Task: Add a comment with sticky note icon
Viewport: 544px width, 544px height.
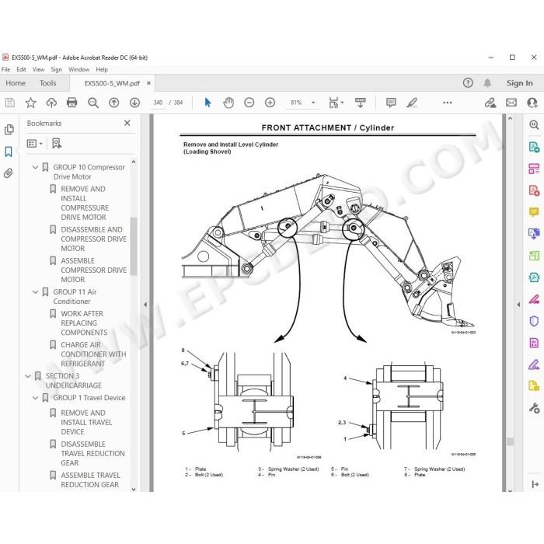Action: [391, 103]
